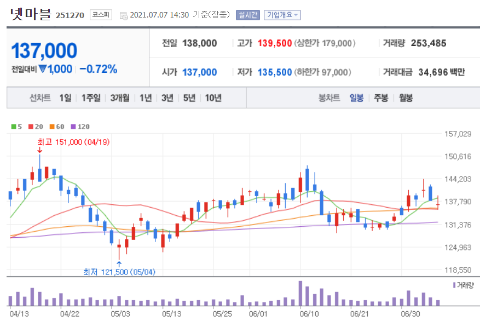The height and width of the screenshot is (326, 480).
Task: Click the upper limit text 상한가 179,000
Action: click(325, 43)
